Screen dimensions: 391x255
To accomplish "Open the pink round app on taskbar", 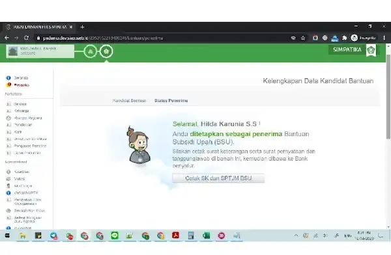I will point(222,235).
